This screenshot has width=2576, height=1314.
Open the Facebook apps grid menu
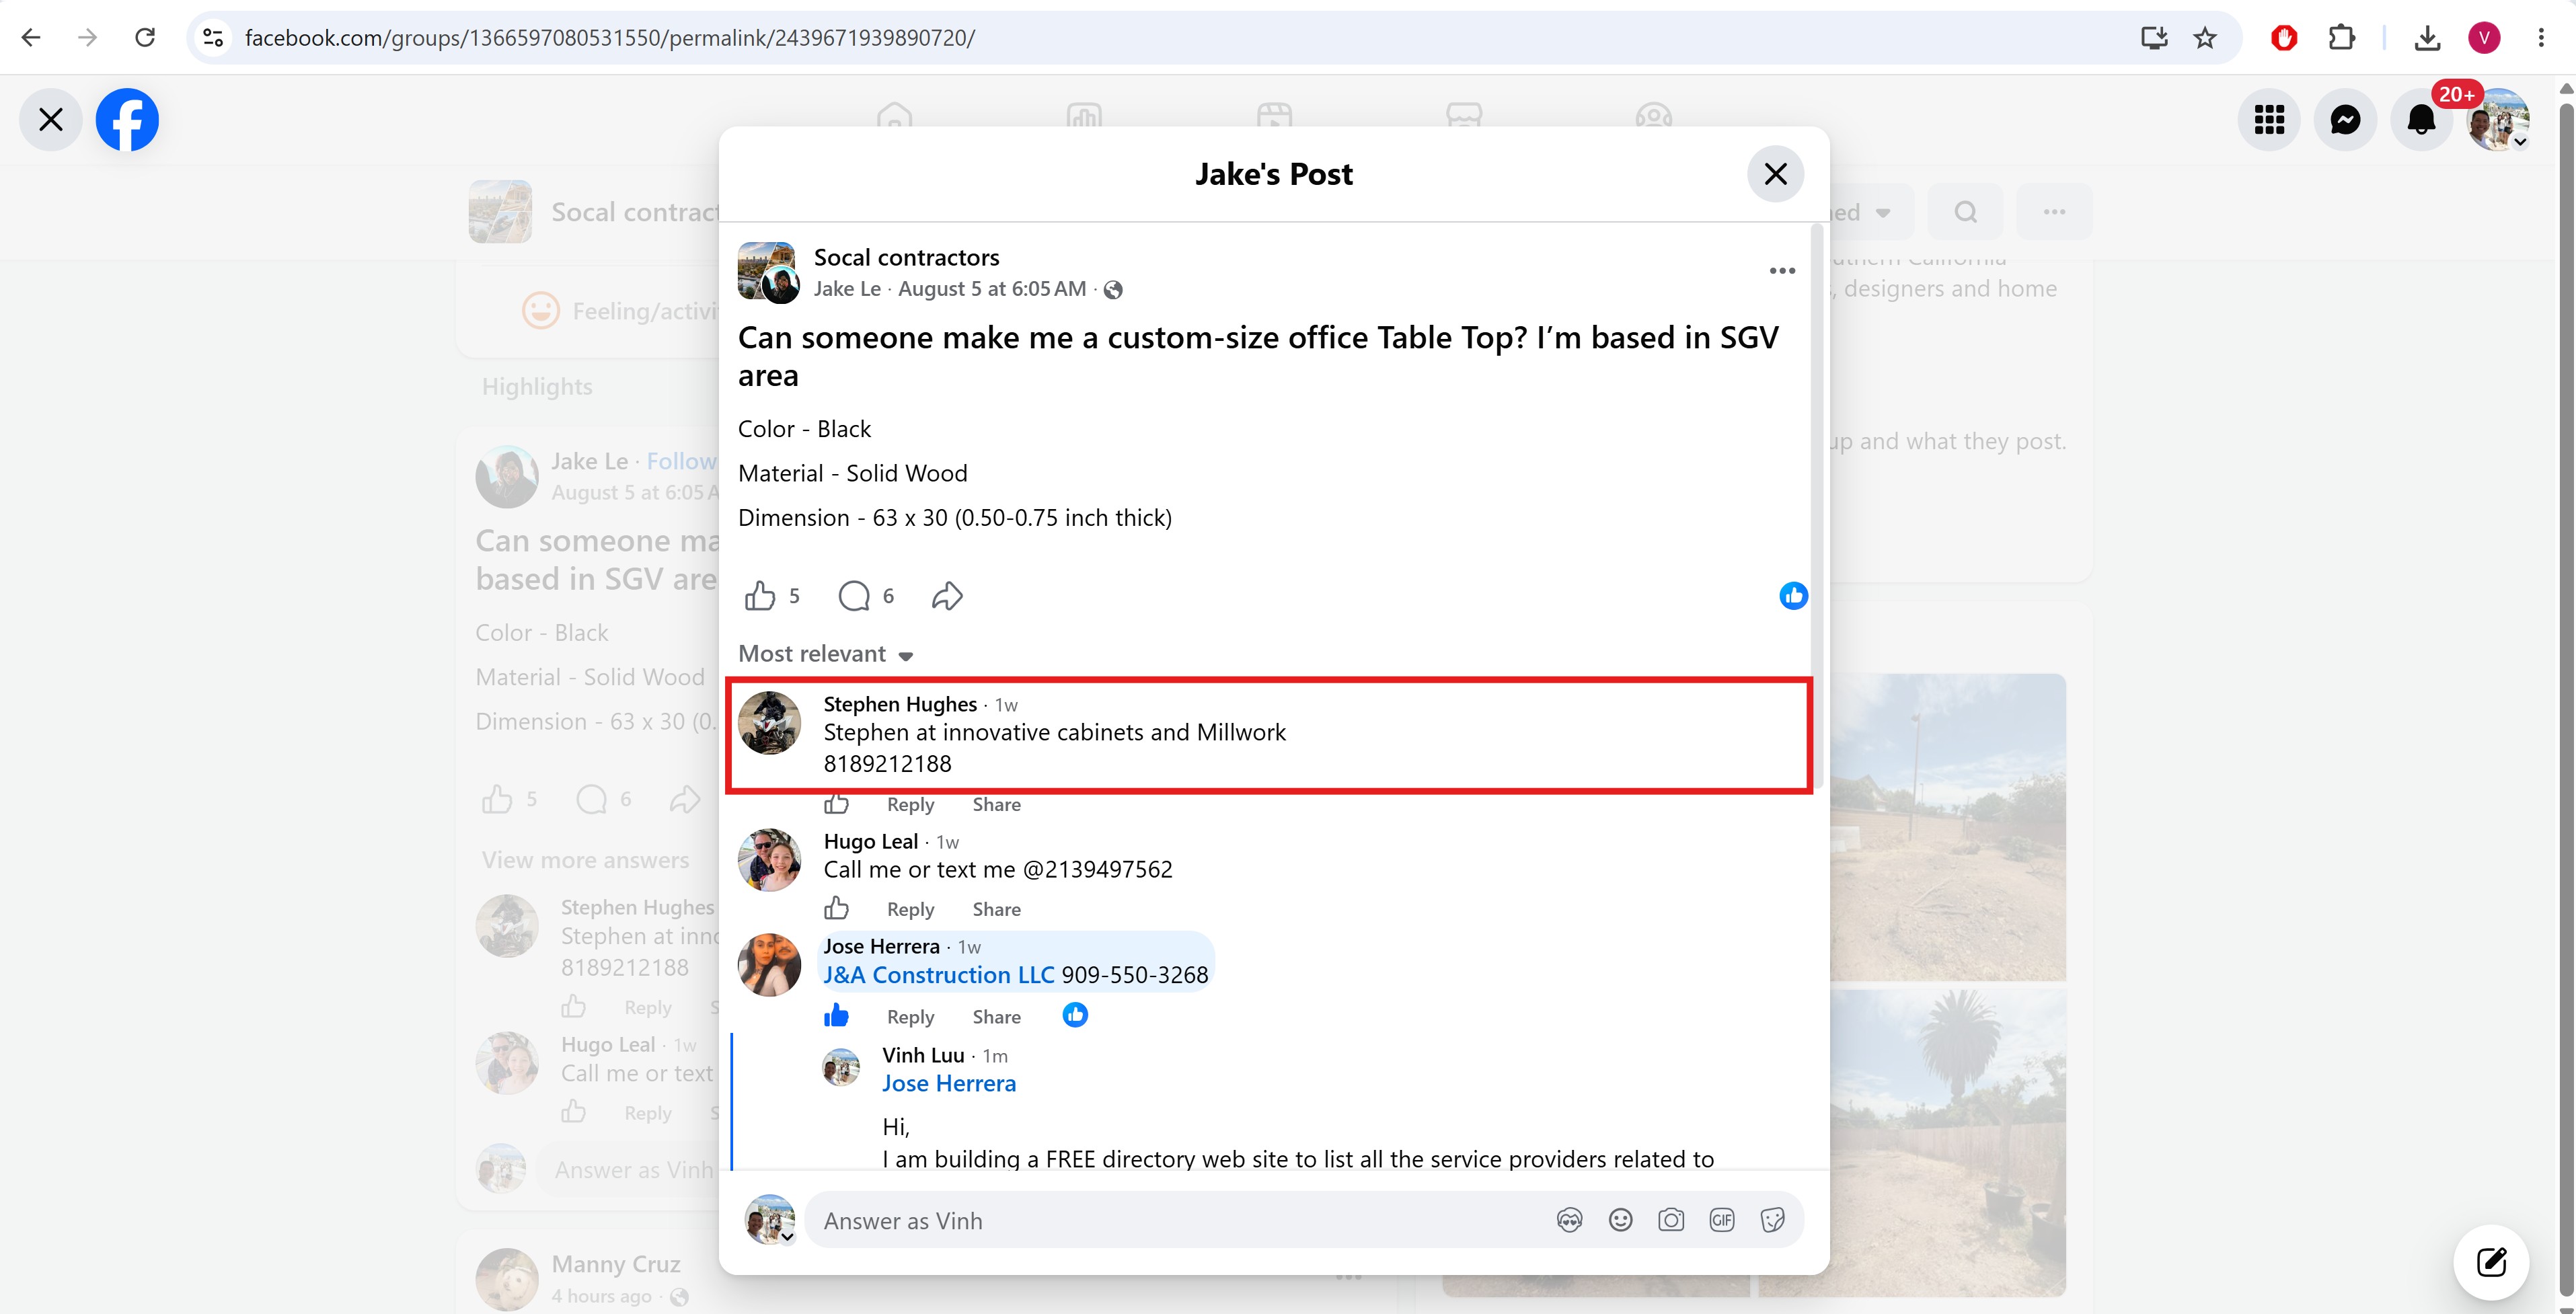coord(2269,120)
